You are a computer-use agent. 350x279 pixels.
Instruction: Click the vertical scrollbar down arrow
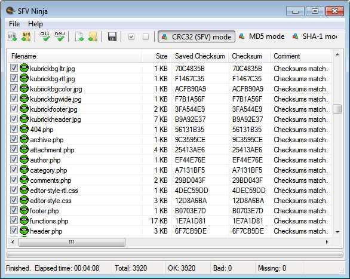pos(337,232)
